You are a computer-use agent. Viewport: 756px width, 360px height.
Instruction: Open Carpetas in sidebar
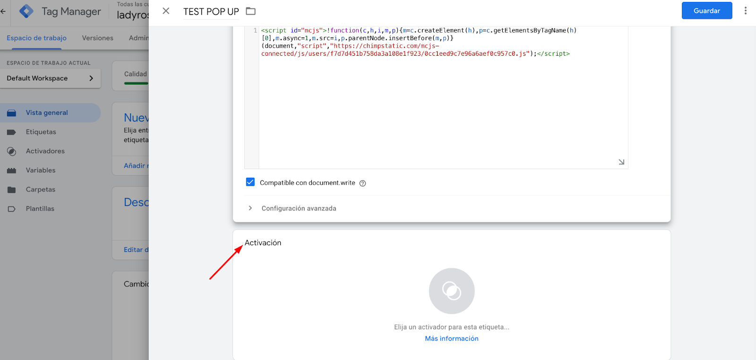point(50,189)
